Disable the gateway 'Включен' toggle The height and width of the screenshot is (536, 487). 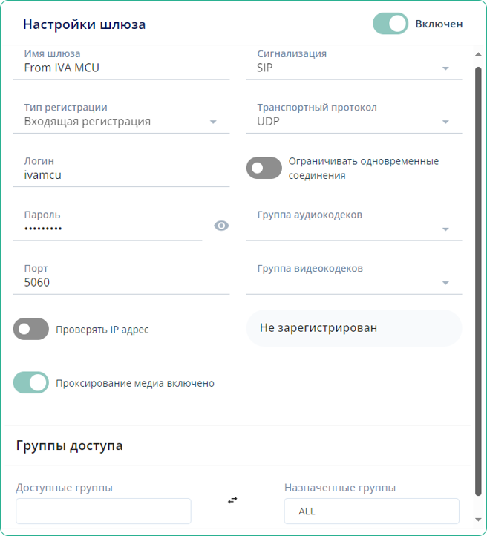(x=390, y=24)
